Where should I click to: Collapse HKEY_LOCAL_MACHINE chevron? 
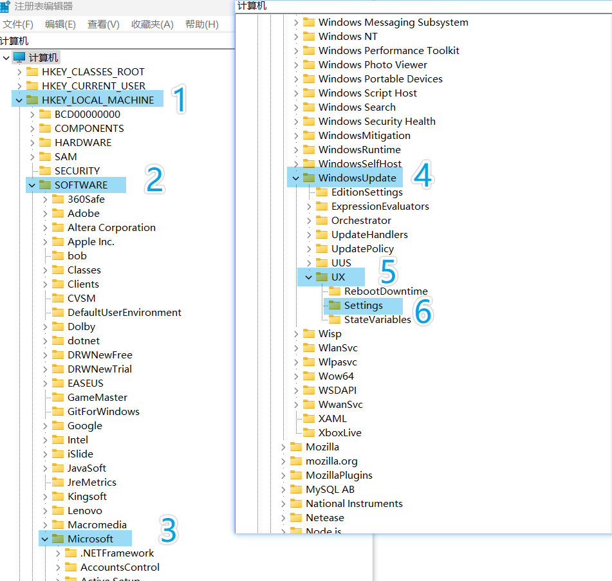[19, 100]
